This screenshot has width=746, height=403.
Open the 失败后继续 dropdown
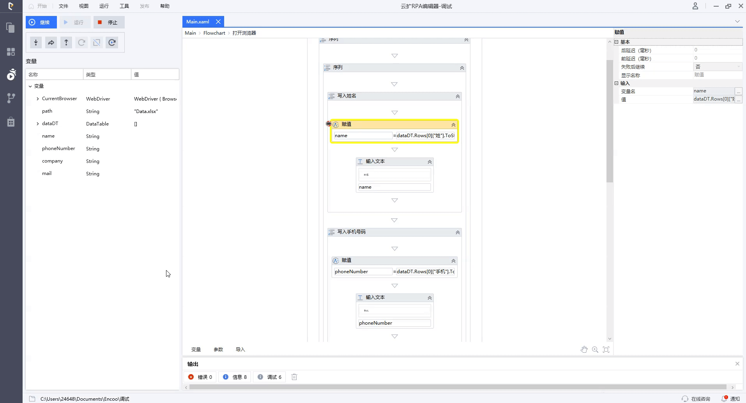click(x=717, y=67)
